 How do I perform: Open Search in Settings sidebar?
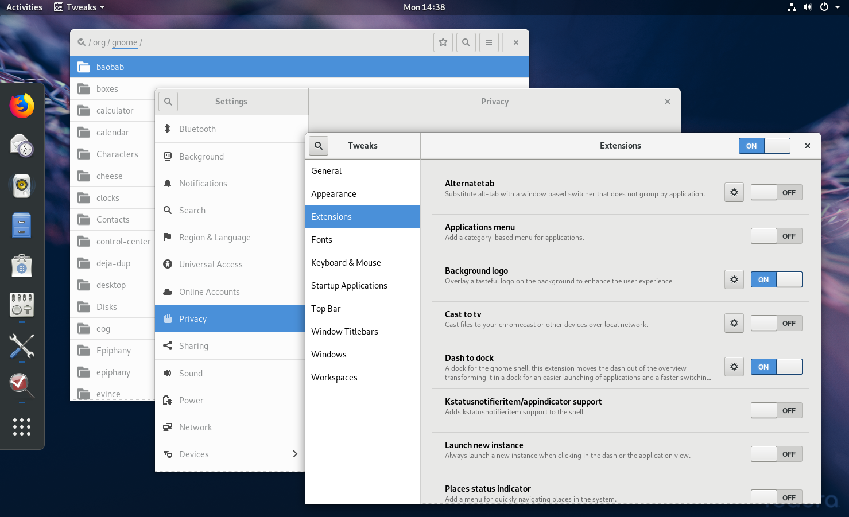pos(230,211)
